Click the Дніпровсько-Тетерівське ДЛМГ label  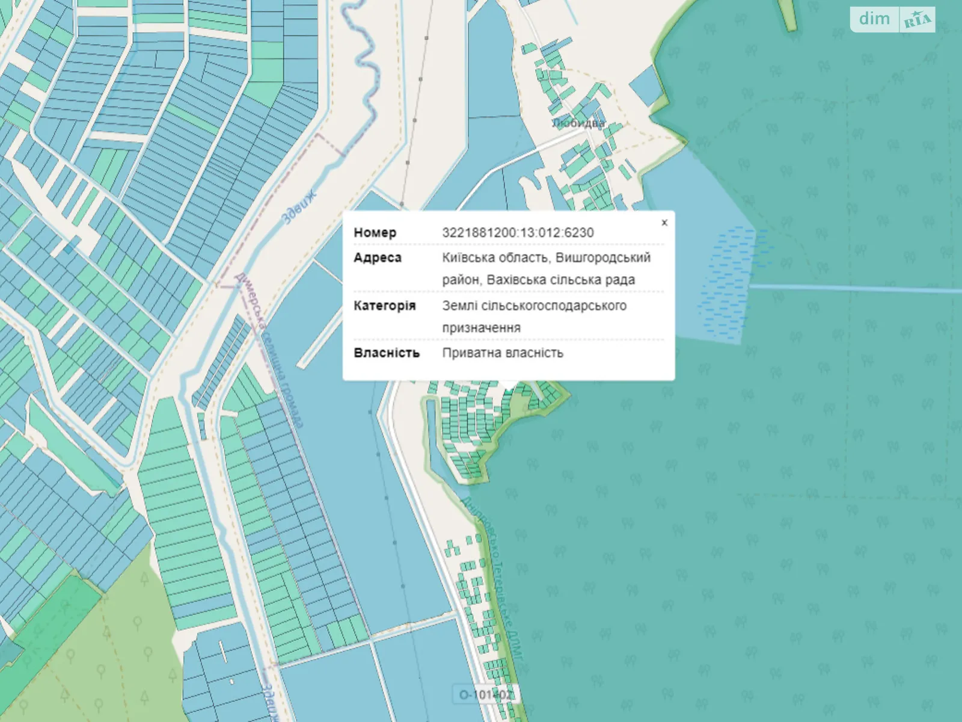(492, 581)
